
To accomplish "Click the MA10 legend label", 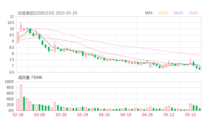I will [x=163, y=13].
